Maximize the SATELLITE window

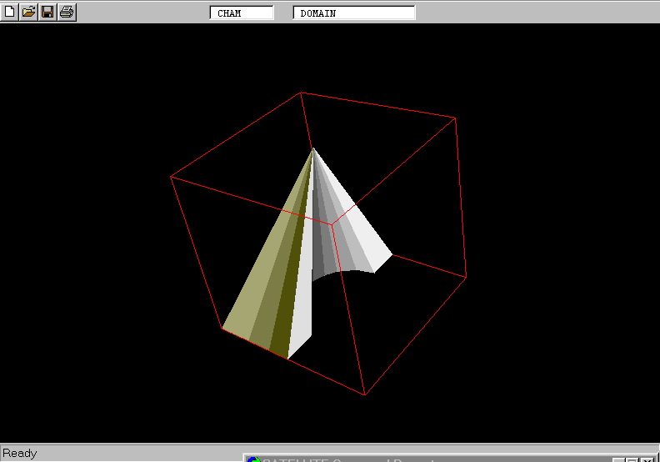pyautogui.click(x=632, y=460)
